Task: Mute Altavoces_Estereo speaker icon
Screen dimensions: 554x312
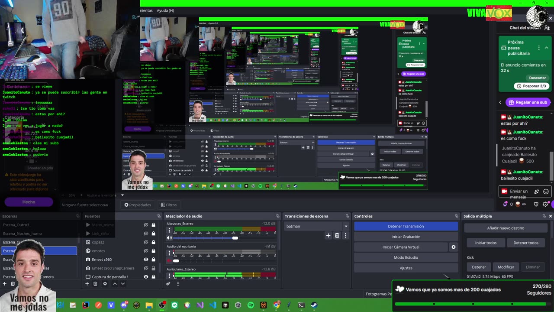Action: click(169, 238)
